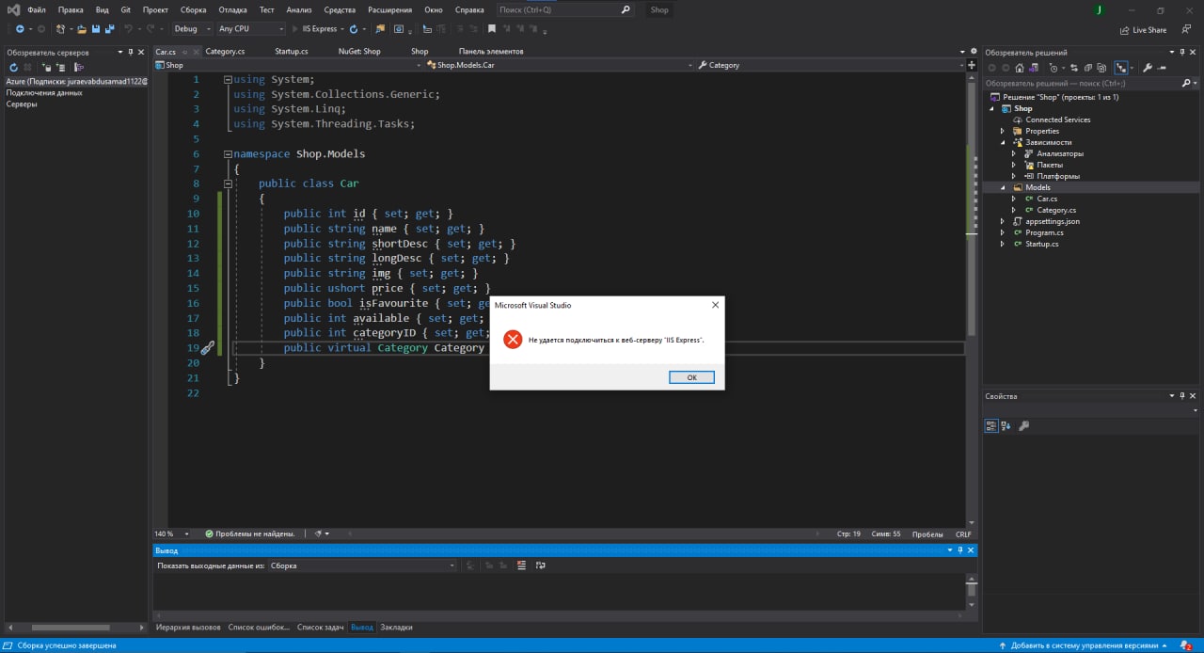Click the Find in Files icon
Viewport: 1204px width, 653px height.
(379, 29)
